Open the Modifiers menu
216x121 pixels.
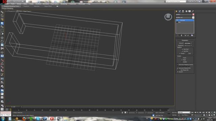pos(38,4)
